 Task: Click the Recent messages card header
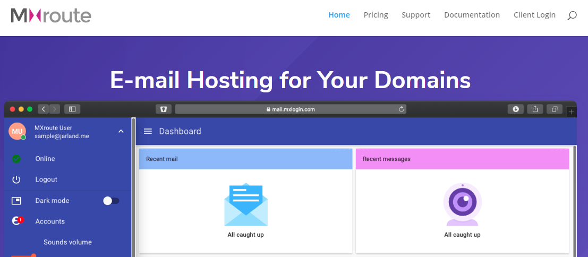pos(462,159)
